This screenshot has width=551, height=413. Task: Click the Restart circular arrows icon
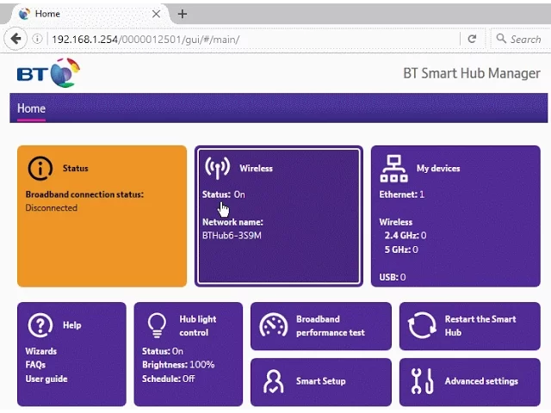pyautogui.click(x=422, y=325)
